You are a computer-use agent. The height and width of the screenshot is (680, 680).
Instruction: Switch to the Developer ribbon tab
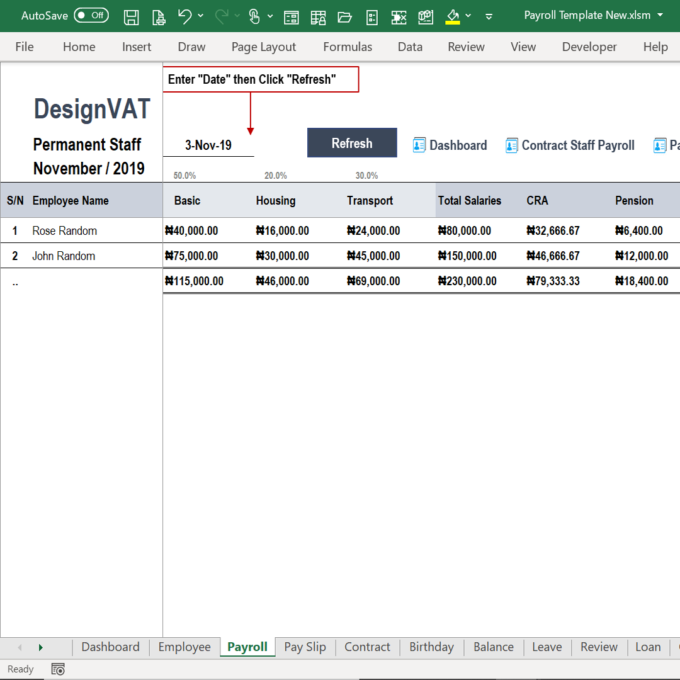click(589, 47)
